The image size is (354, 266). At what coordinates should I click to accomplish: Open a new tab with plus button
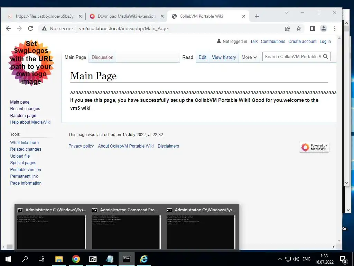(257, 16)
